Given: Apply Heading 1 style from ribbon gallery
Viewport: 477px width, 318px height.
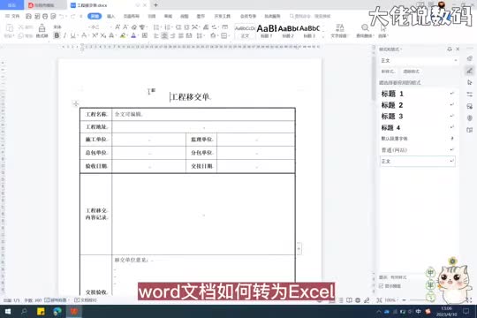Looking at the screenshot, I should (267, 31).
